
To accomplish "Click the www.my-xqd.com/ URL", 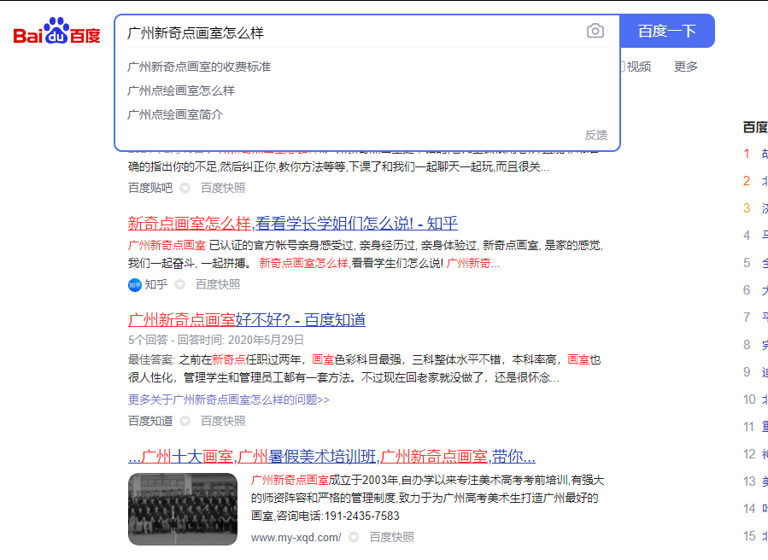I will 296,538.
